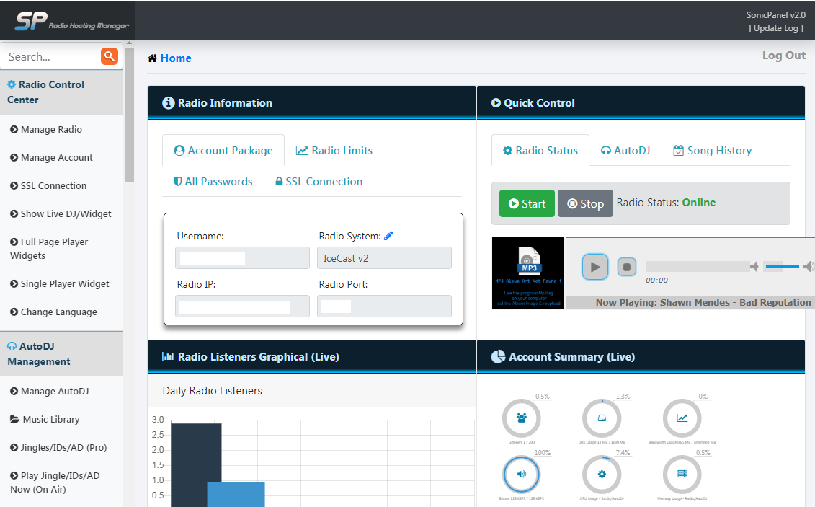This screenshot has height=507, width=815.
Task: Click the Listeners gauge people icon
Action: pos(521,418)
